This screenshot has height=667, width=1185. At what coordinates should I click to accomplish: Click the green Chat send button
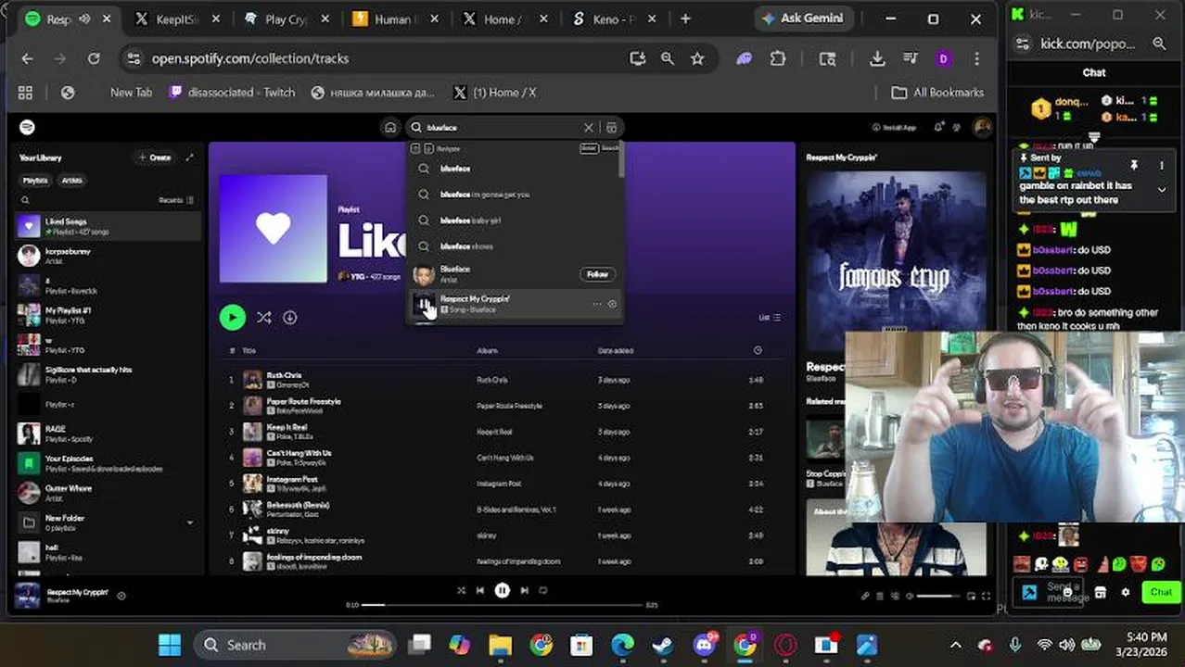[x=1161, y=592]
